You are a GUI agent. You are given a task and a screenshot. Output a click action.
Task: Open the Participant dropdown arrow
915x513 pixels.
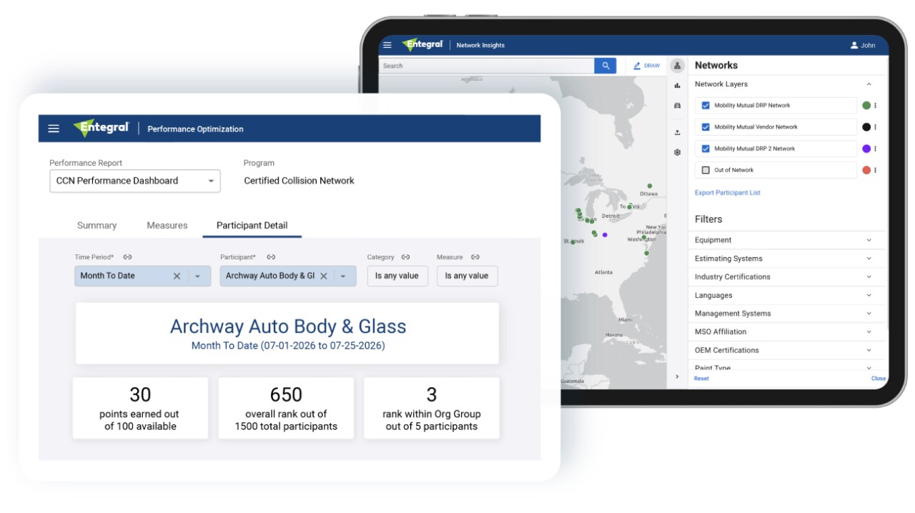point(343,276)
